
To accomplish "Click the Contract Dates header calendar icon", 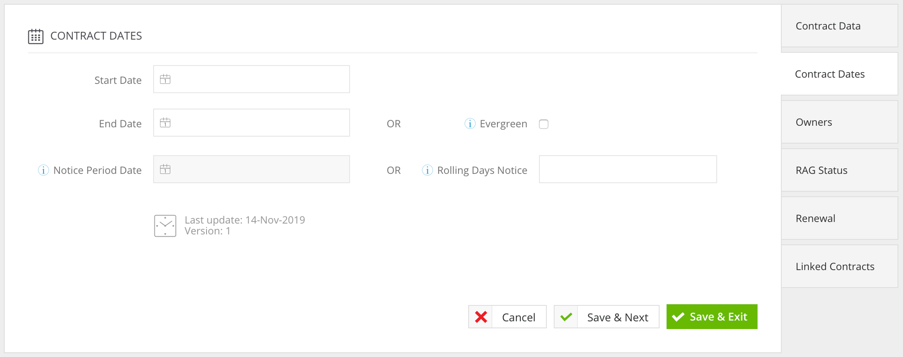I will coord(35,36).
